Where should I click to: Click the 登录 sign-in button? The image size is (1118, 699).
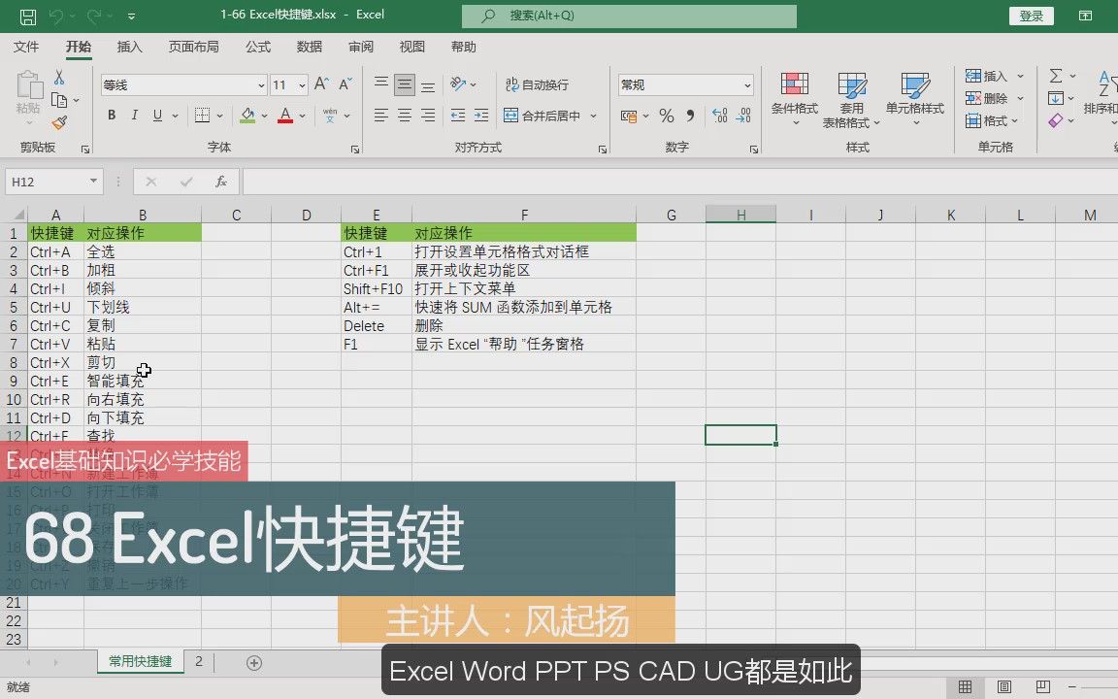1030,16
